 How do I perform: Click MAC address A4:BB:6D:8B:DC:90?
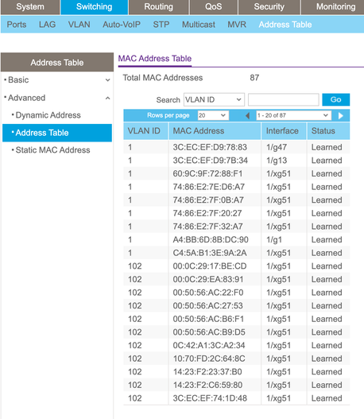coord(211,239)
